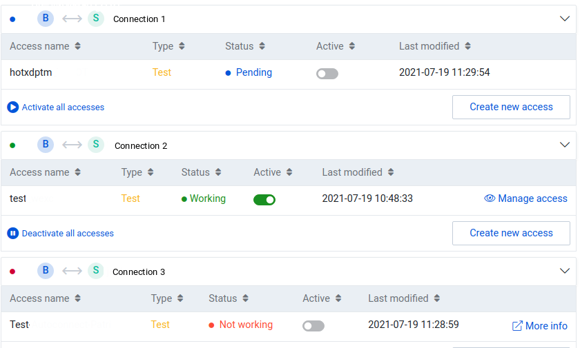Activate all accesses link in Connection 1
The width and height of the screenshot is (580, 348).
tap(63, 107)
